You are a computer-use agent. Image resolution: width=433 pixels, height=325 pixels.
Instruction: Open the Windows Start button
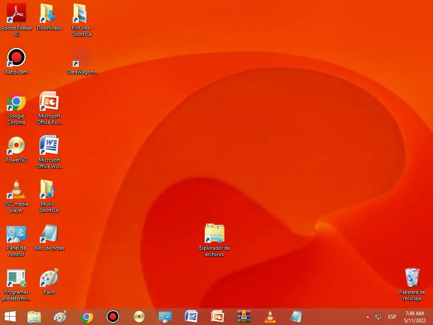(10, 317)
